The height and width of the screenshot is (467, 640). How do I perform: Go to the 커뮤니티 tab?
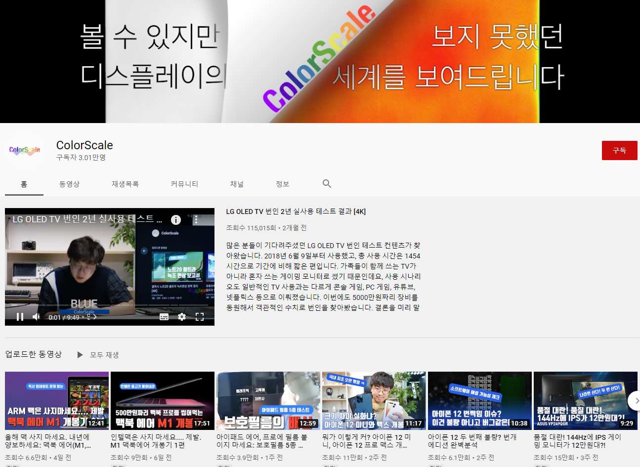(184, 184)
